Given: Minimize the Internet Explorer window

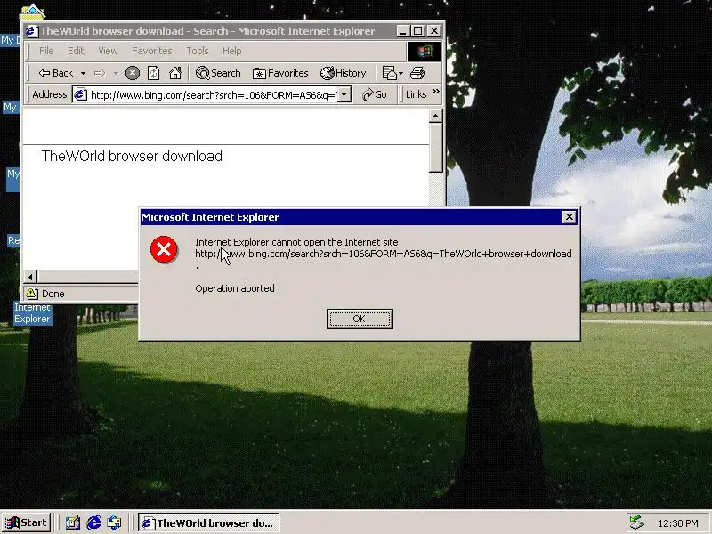Looking at the screenshot, I should [x=403, y=31].
